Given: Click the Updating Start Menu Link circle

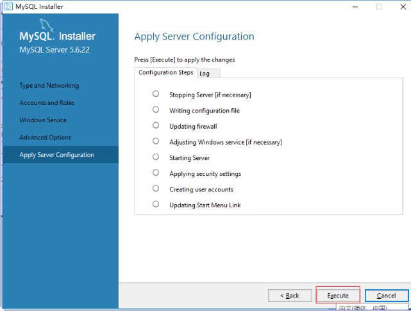Looking at the screenshot, I should click(x=156, y=203).
